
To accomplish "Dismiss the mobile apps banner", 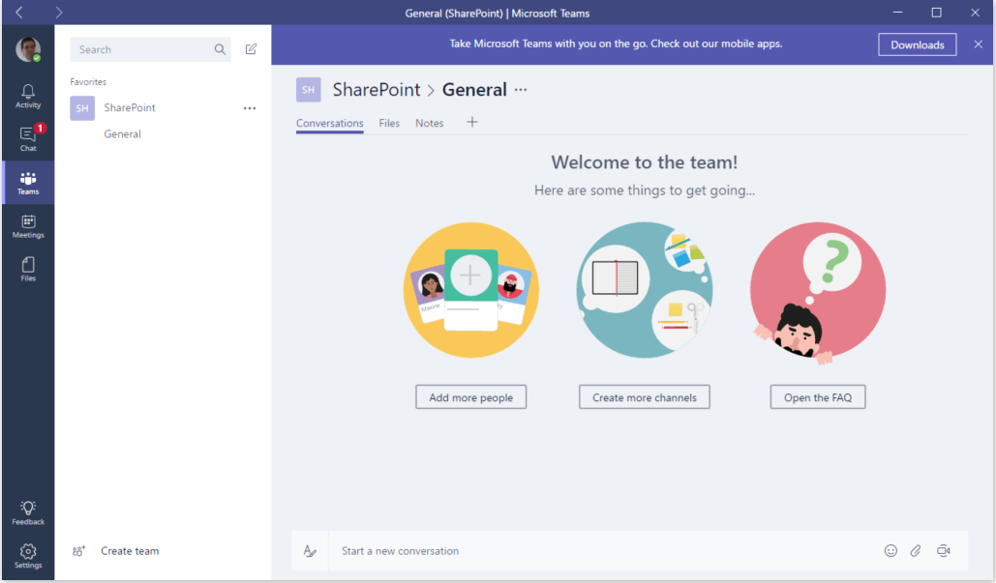I will tap(979, 44).
